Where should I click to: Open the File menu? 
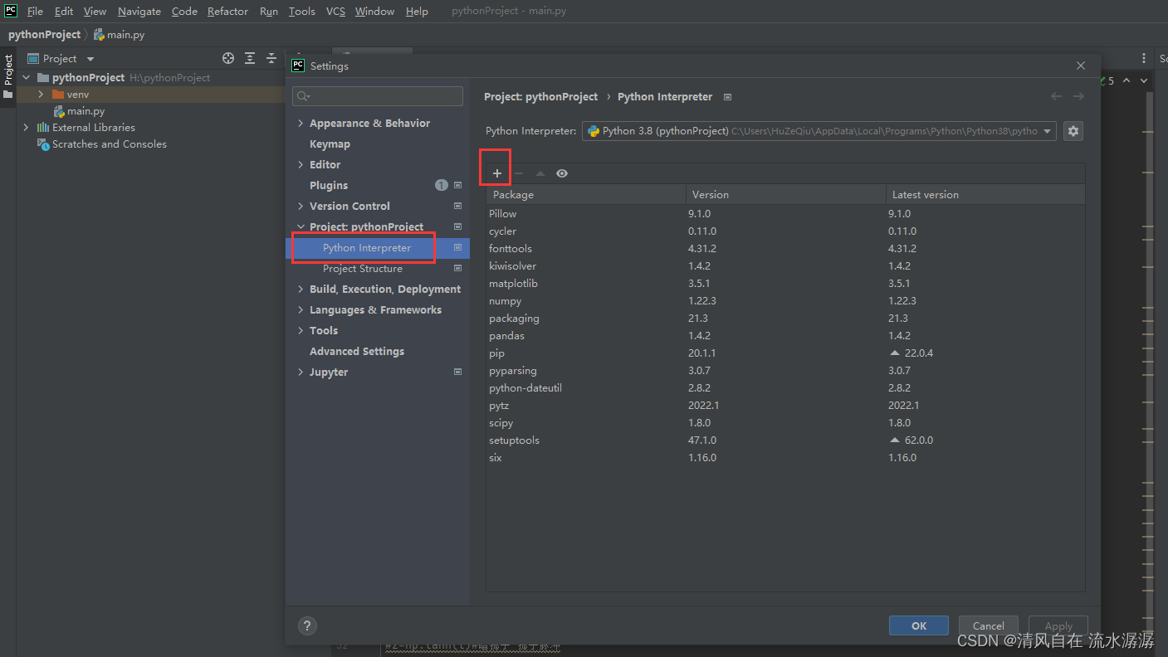35,11
